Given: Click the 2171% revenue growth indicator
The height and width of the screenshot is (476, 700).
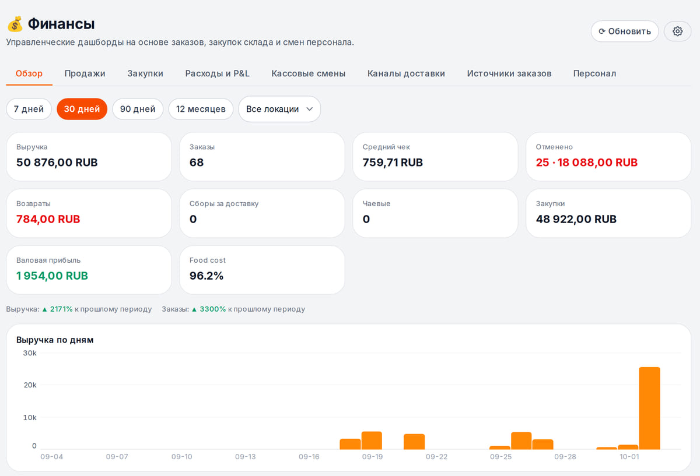Looking at the screenshot, I should point(57,309).
